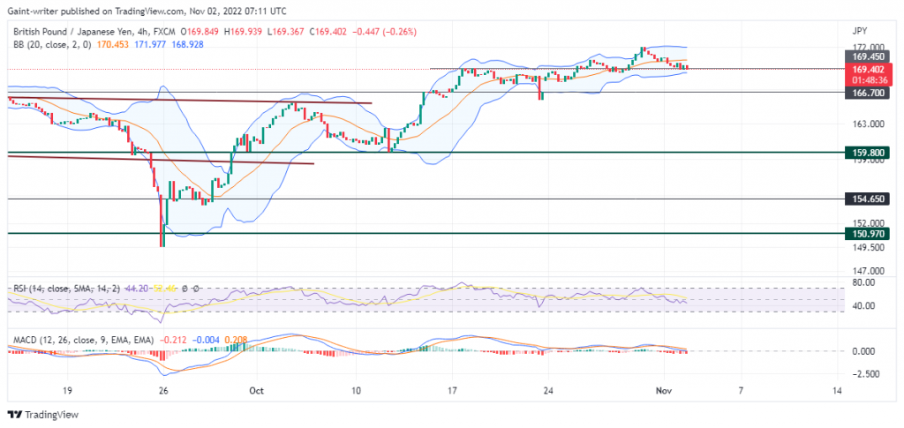
Task: Click the open value O169.849
Action: pyautogui.click(x=200, y=33)
